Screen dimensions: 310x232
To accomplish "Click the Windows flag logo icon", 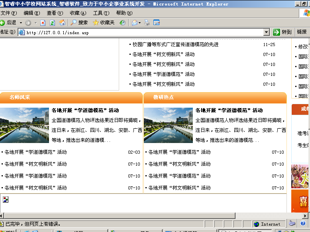I will (x=307, y=13).
